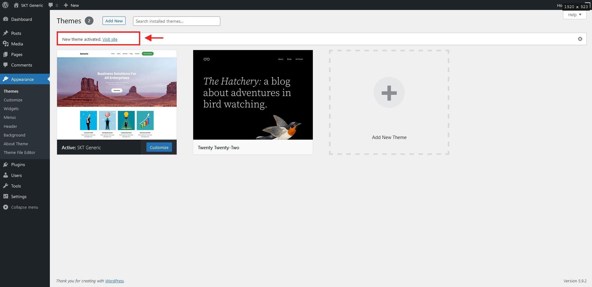
Task: Open Customize submenu item
Action: pyautogui.click(x=13, y=100)
